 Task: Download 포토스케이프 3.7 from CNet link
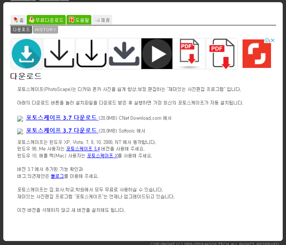click(62, 118)
